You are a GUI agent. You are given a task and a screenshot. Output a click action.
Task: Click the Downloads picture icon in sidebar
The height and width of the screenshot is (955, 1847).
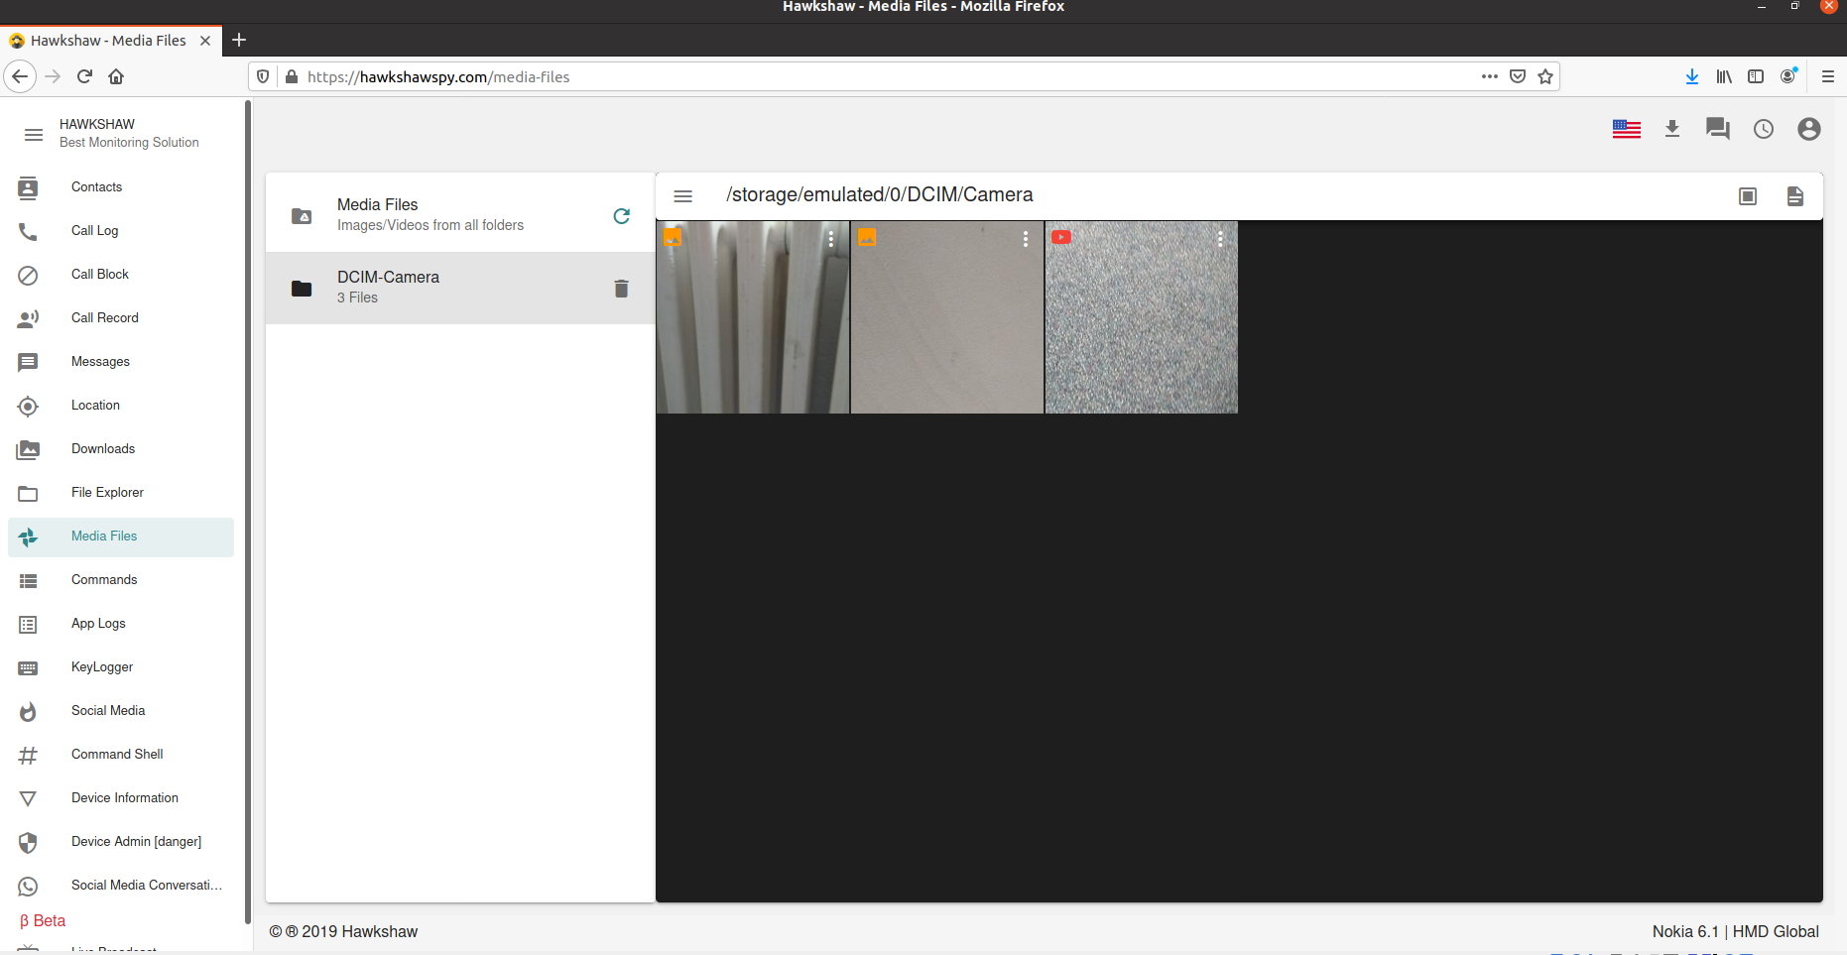[x=28, y=449]
